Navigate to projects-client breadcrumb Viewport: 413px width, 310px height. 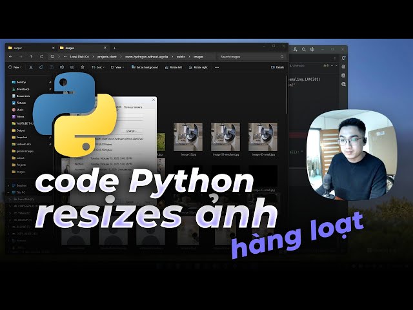(107, 57)
